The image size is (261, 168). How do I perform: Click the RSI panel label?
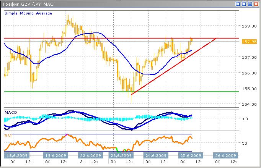[x=8, y=135]
